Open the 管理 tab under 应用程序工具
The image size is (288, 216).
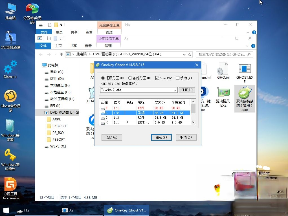tap(108, 46)
